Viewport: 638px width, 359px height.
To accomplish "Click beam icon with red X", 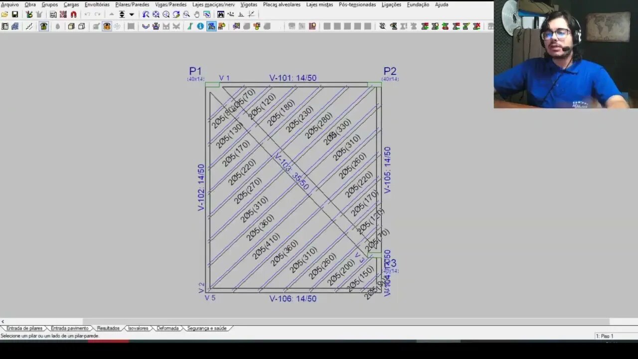I will 477,26.
